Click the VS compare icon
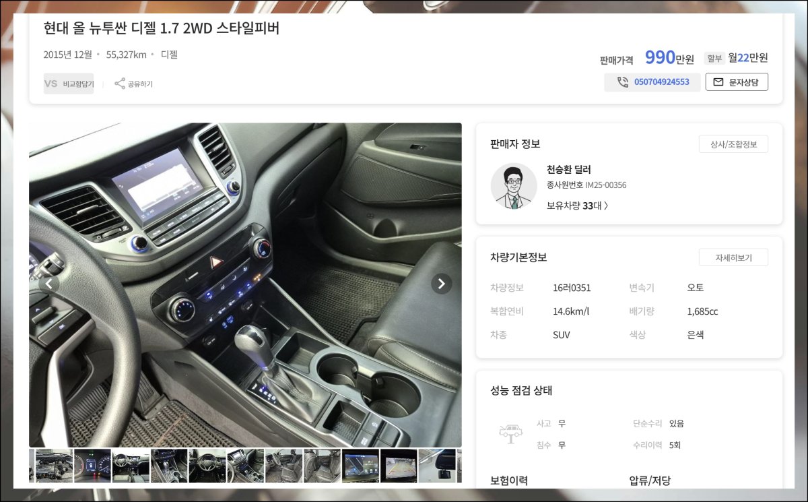808x502 pixels. (x=51, y=84)
